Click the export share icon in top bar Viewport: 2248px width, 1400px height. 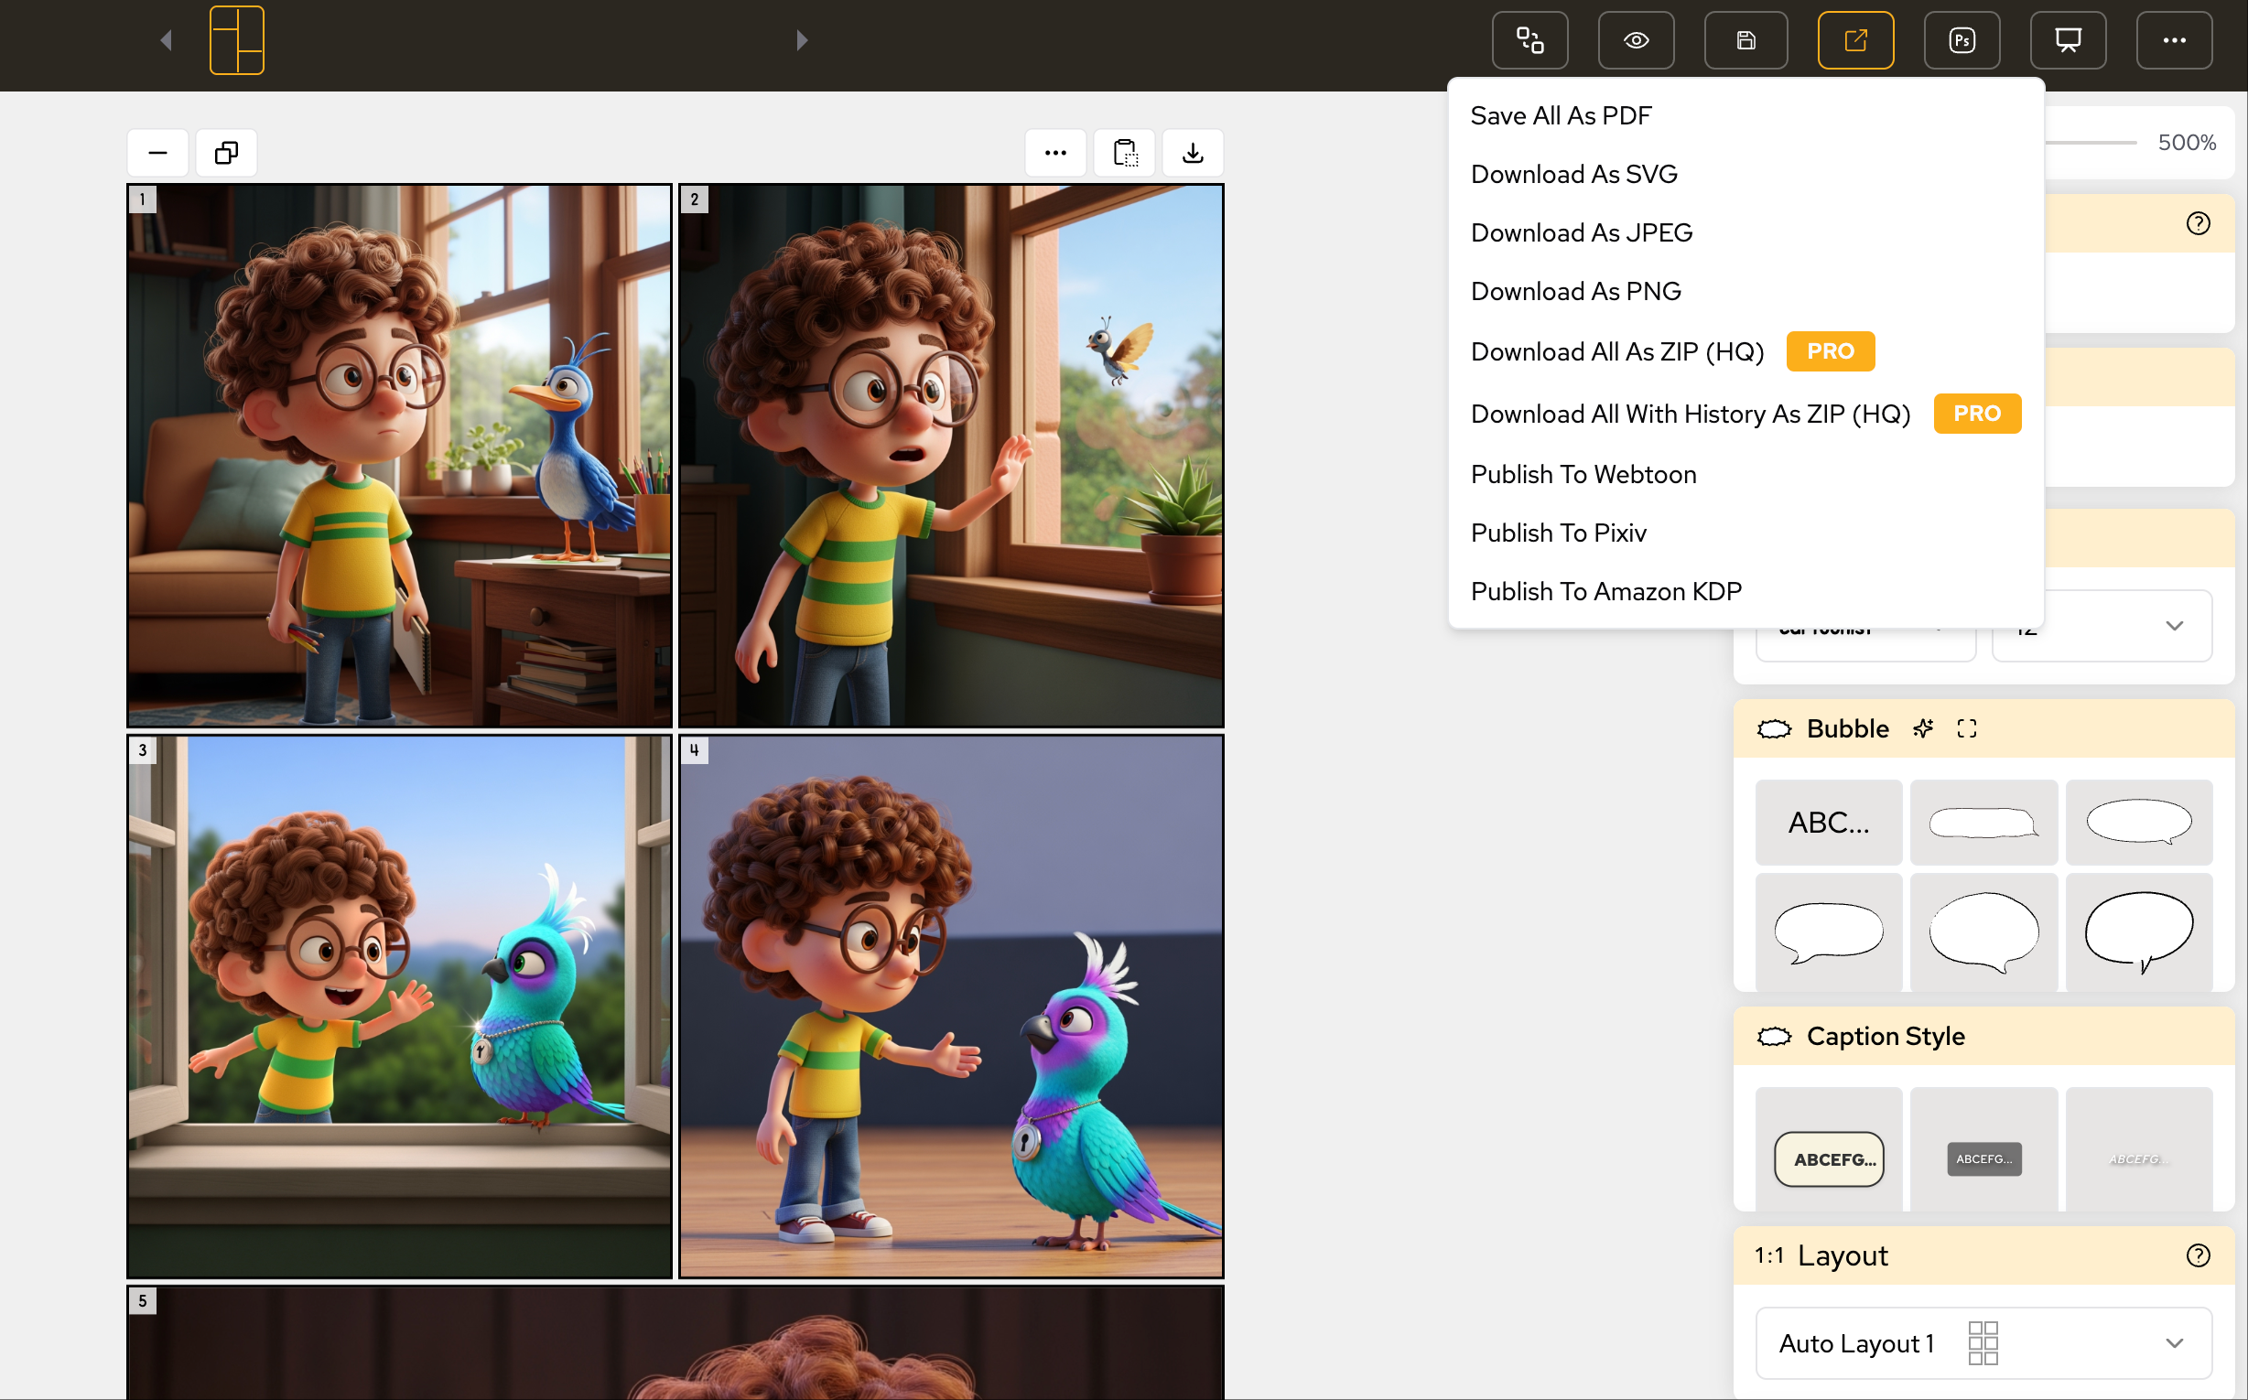tap(1855, 40)
